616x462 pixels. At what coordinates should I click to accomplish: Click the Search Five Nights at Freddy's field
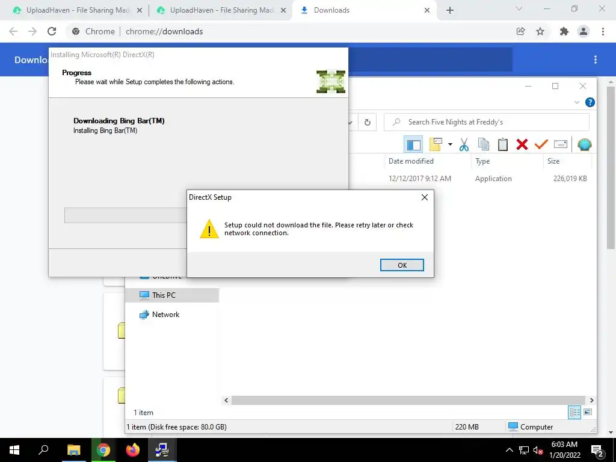click(x=486, y=122)
